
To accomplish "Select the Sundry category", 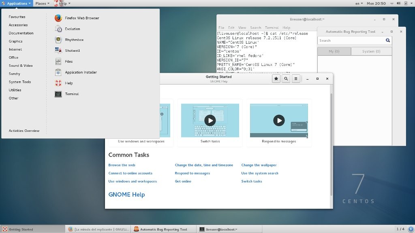I will tap(14, 74).
